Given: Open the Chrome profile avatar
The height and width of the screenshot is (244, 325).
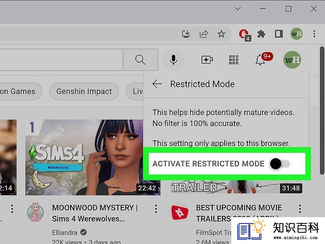Looking at the screenshot, I should pos(296,34).
